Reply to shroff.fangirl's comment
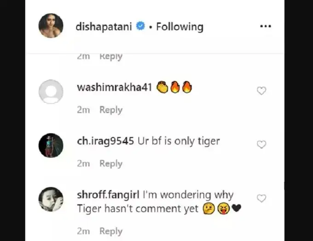The width and height of the screenshot is (313, 241). point(111,231)
